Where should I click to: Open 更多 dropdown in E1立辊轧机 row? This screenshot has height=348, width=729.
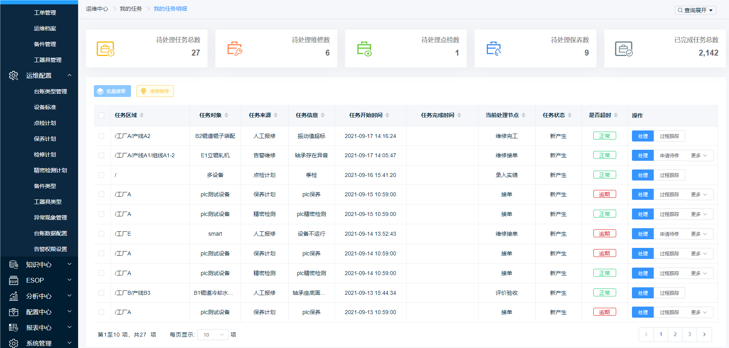click(699, 155)
